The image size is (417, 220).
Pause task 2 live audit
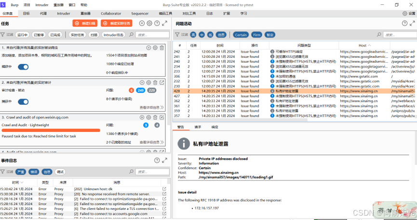coord(142,82)
